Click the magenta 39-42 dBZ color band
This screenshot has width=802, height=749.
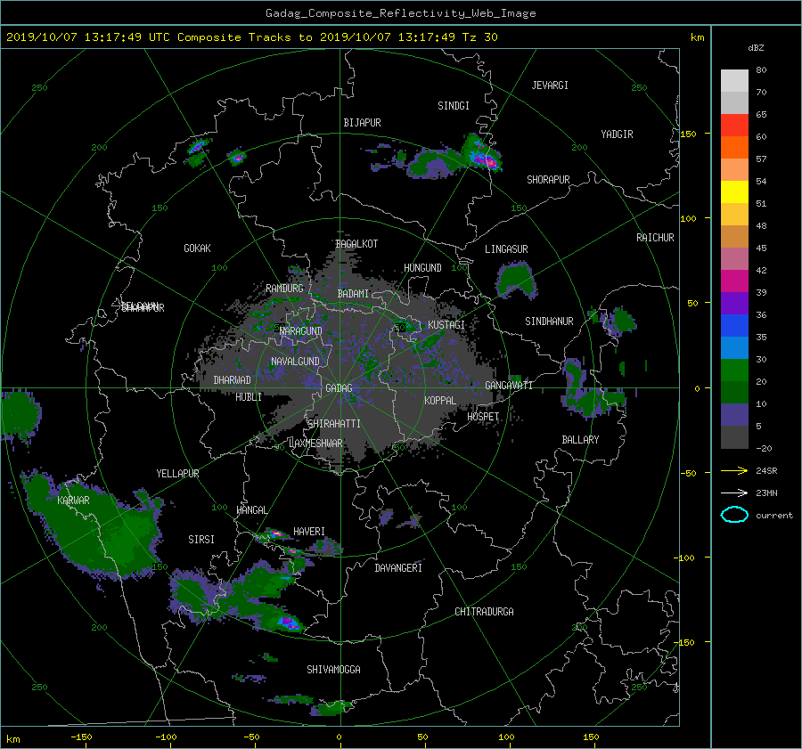coord(734,281)
